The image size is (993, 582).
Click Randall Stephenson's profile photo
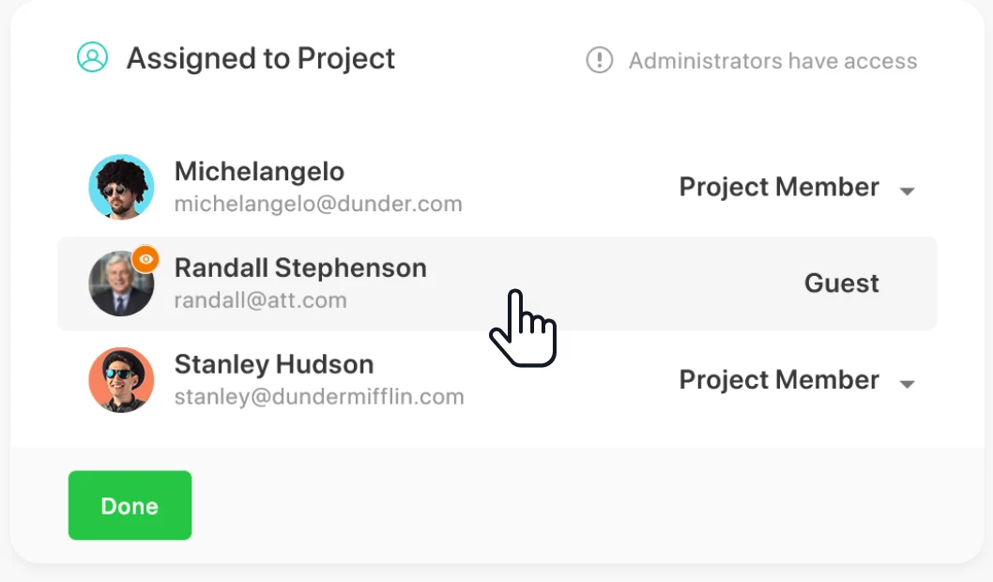click(119, 284)
